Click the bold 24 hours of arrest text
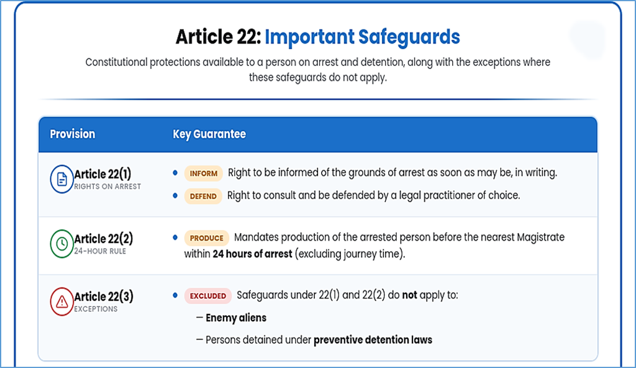 pos(252,254)
